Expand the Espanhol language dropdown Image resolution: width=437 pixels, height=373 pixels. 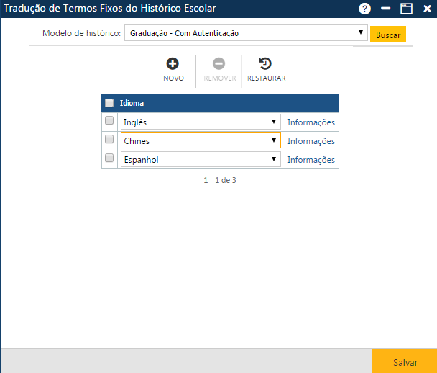click(x=201, y=159)
